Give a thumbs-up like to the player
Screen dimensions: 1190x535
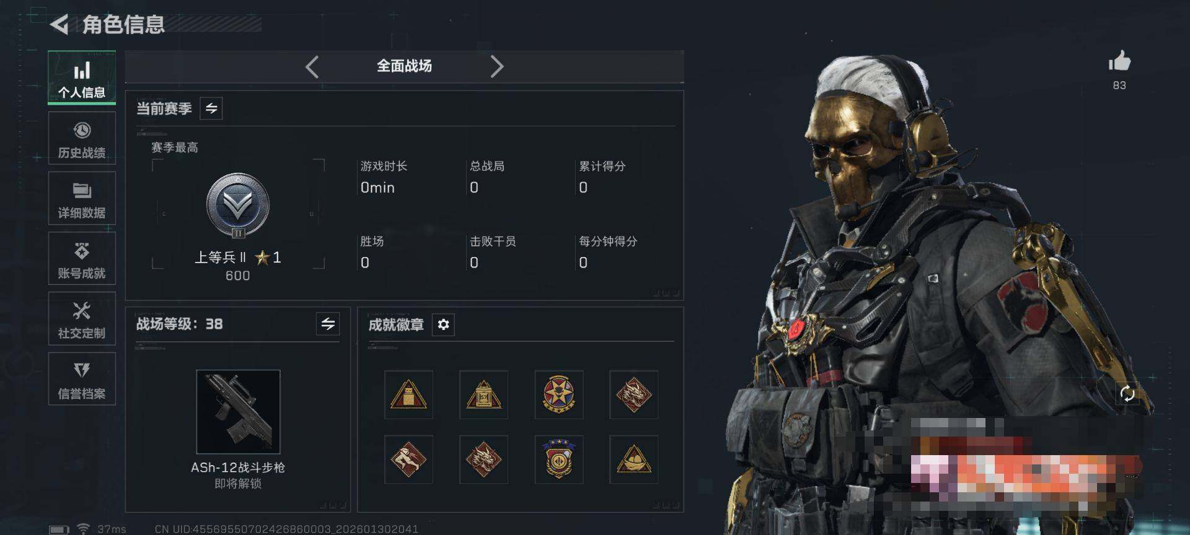[1119, 61]
